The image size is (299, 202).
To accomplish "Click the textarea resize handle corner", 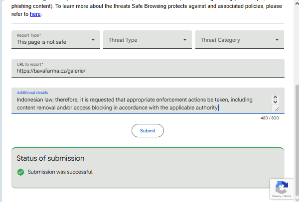I will pos(276,109).
